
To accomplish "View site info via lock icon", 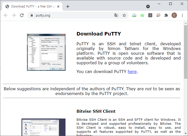I will click(32, 15).
